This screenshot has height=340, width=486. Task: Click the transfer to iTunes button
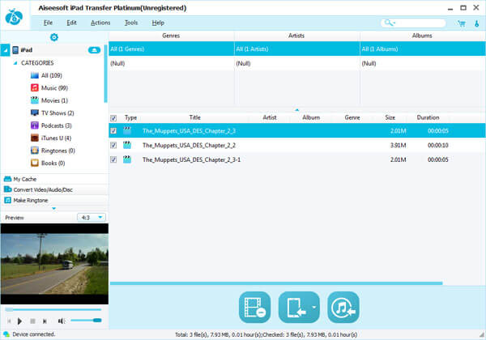click(343, 307)
